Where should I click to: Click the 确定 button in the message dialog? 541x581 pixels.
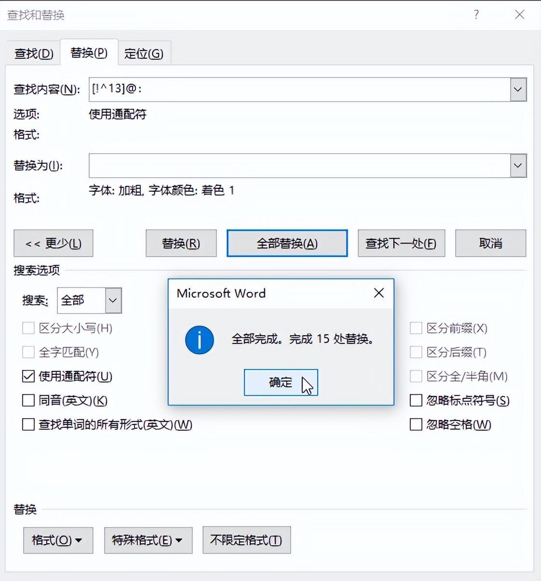[281, 382]
